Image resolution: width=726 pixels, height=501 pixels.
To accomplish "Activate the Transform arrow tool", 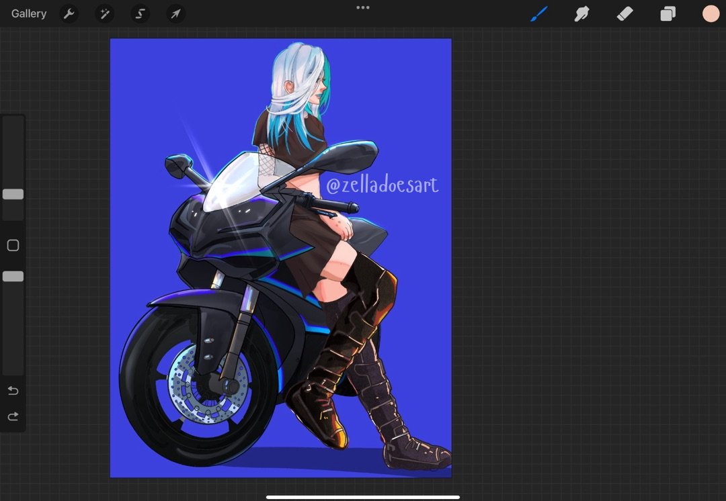I will click(x=175, y=13).
